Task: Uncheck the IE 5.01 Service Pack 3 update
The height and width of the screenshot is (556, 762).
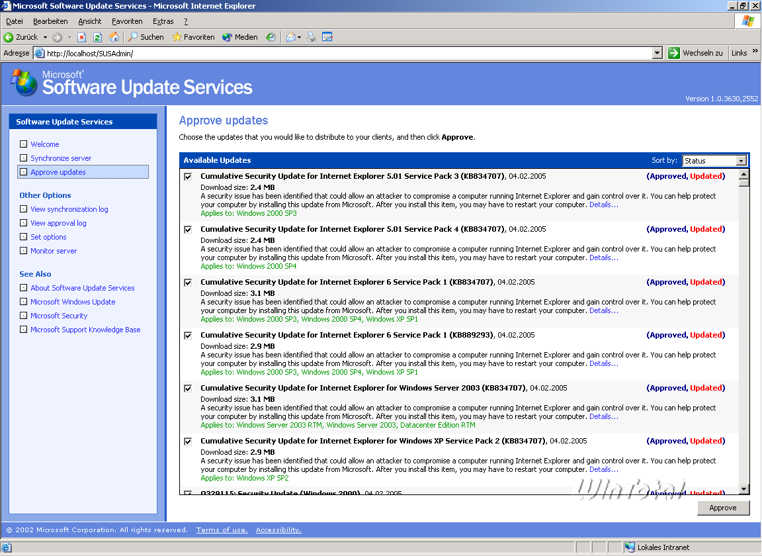Action: click(x=188, y=177)
